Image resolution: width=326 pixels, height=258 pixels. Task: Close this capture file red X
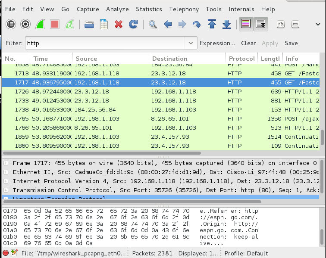point(119,24)
